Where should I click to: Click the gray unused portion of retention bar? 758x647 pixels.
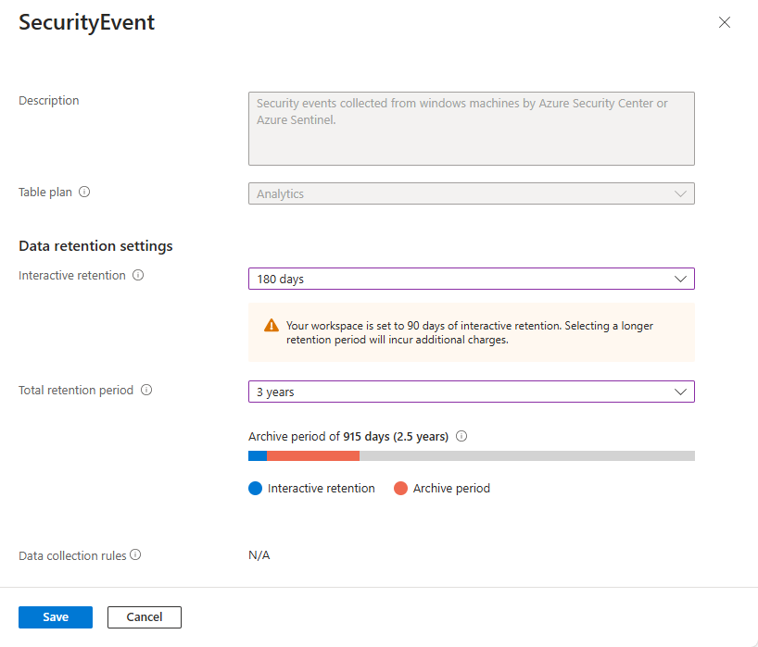(526, 455)
